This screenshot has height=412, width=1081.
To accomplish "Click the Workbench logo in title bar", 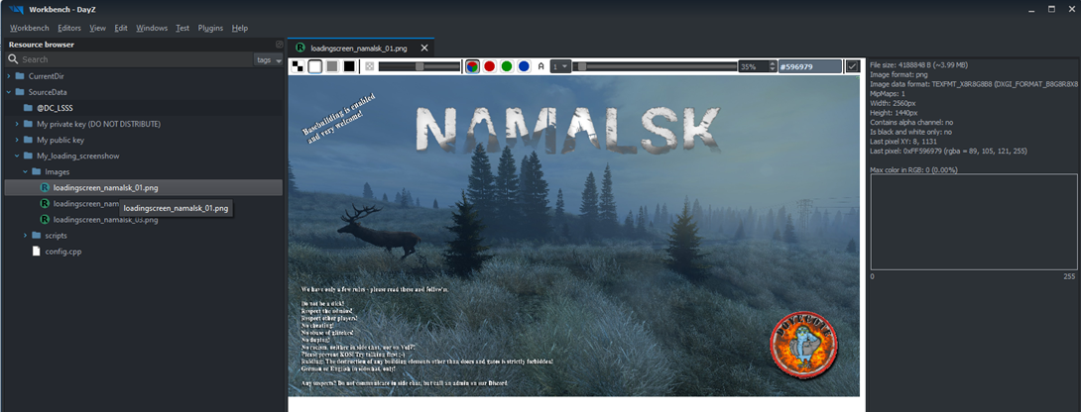I will (16, 10).
